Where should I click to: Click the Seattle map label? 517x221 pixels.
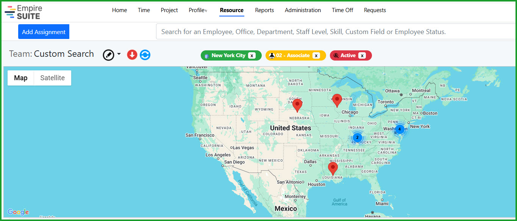click(200, 78)
